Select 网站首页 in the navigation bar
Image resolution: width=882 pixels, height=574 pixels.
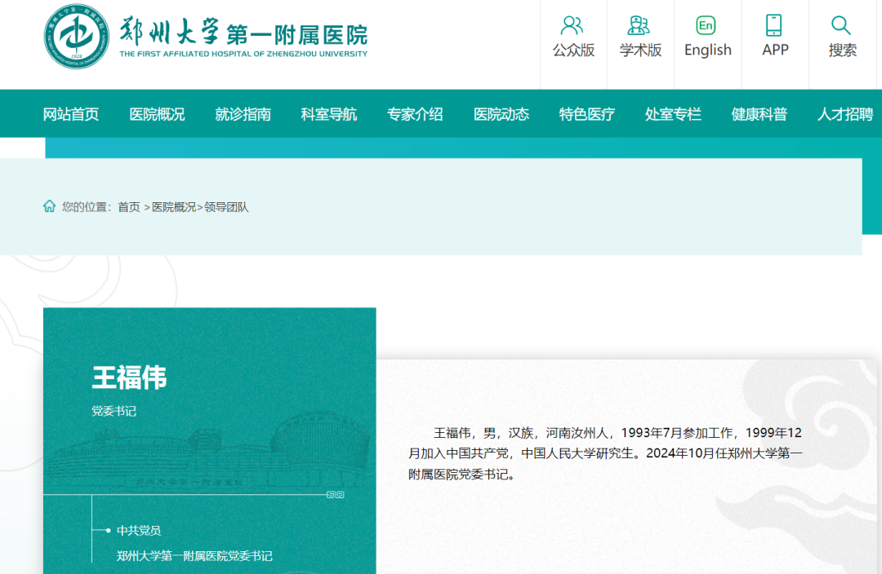pyautogui.click(x=69, y=115)
